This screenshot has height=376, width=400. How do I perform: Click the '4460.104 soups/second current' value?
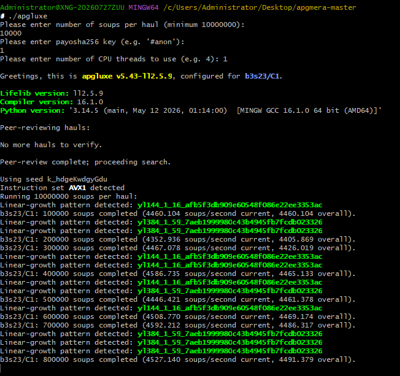point(208,213)
